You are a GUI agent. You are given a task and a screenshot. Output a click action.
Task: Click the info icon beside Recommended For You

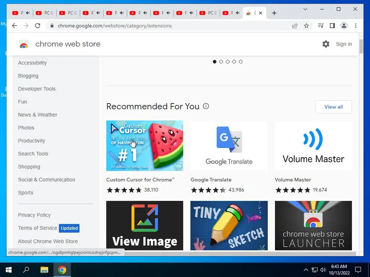pos(206,106)
